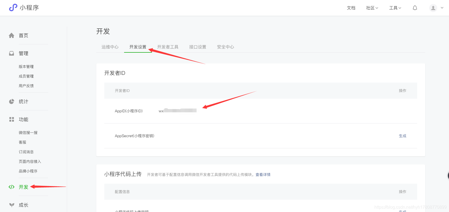Open 微信搜一搜 in the sidebar
449x212 pixels.
(x=28, y=133)
